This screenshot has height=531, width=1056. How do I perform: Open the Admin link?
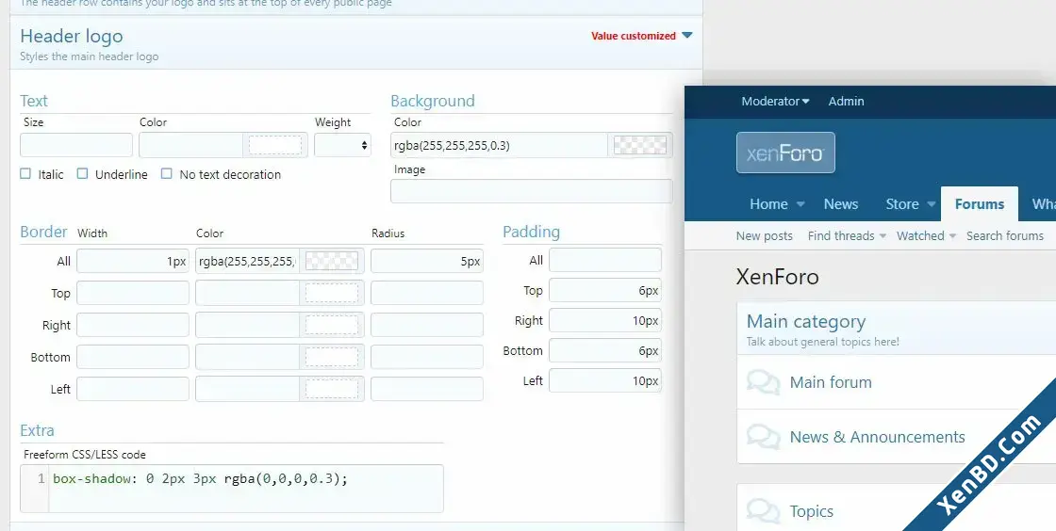pos(846,102)
